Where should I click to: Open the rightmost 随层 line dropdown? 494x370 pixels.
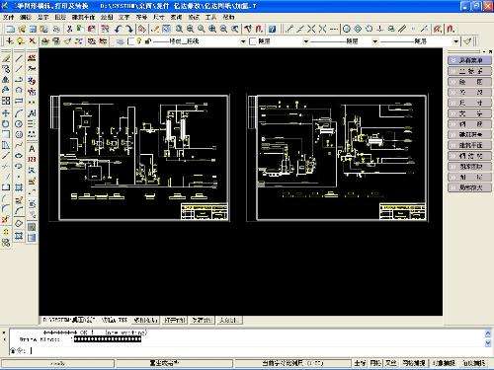coord(455,41)
